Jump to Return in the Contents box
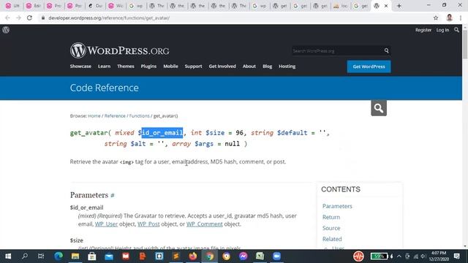 pyautogui.click(x=331, y=217)
